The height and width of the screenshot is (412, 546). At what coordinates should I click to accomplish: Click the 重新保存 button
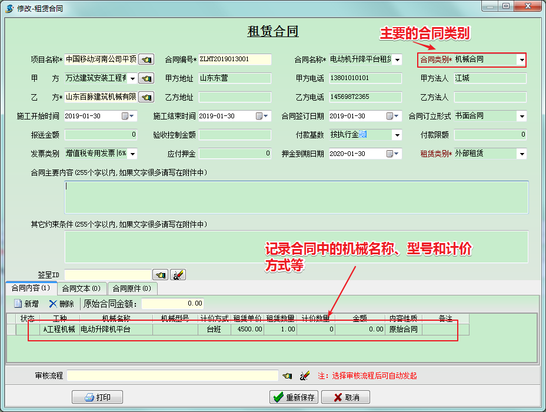coord(294,397)
